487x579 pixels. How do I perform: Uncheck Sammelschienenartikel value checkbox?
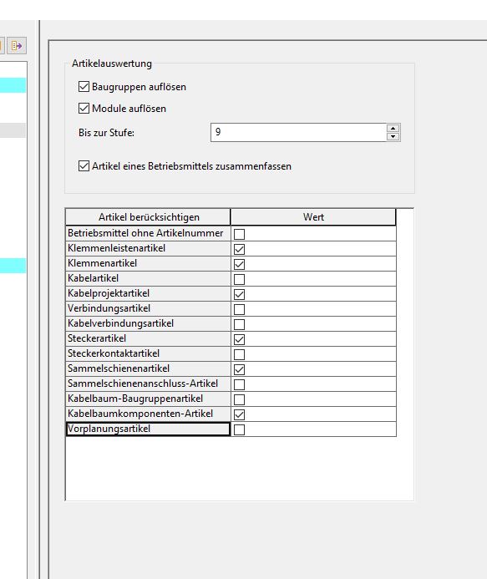click(239, 369)
